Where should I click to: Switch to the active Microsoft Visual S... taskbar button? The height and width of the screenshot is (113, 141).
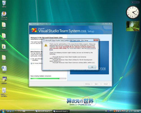coord(61,111)
